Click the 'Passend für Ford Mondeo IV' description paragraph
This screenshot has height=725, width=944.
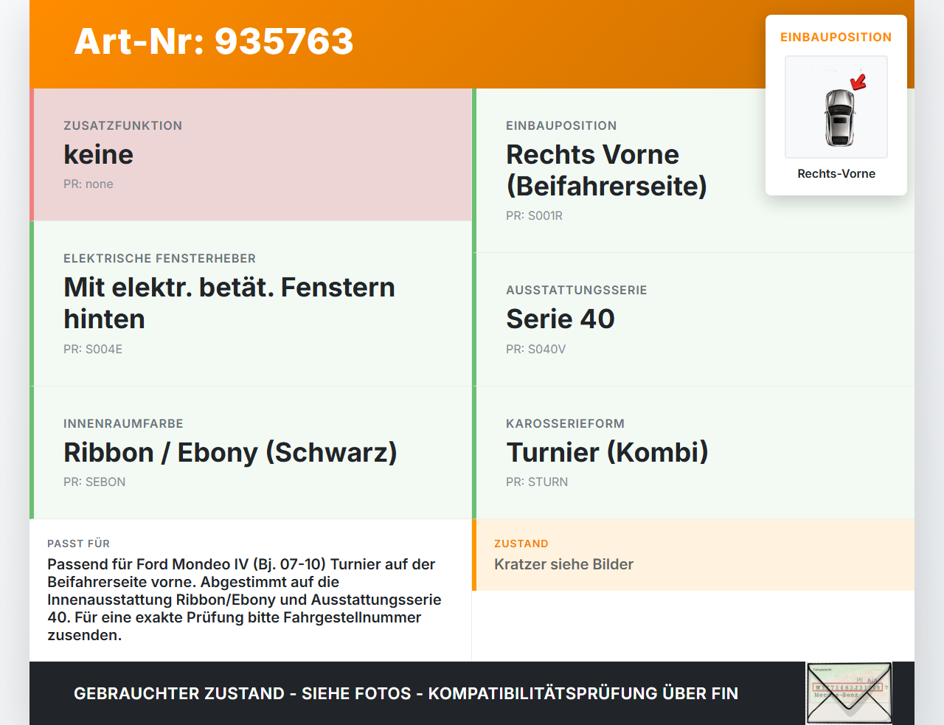(x=245, y=600)
